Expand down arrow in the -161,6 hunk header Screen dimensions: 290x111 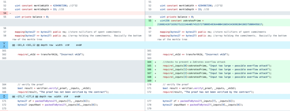point(4,44)
